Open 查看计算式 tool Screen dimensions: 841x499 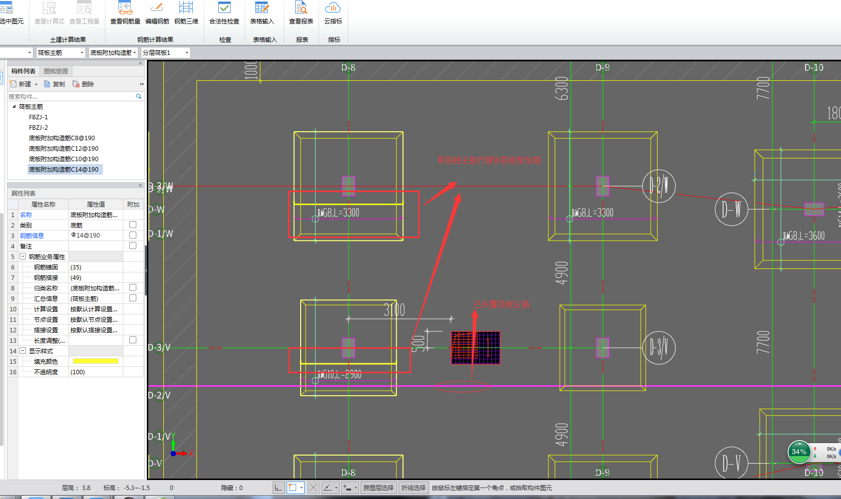coord(49,13)
